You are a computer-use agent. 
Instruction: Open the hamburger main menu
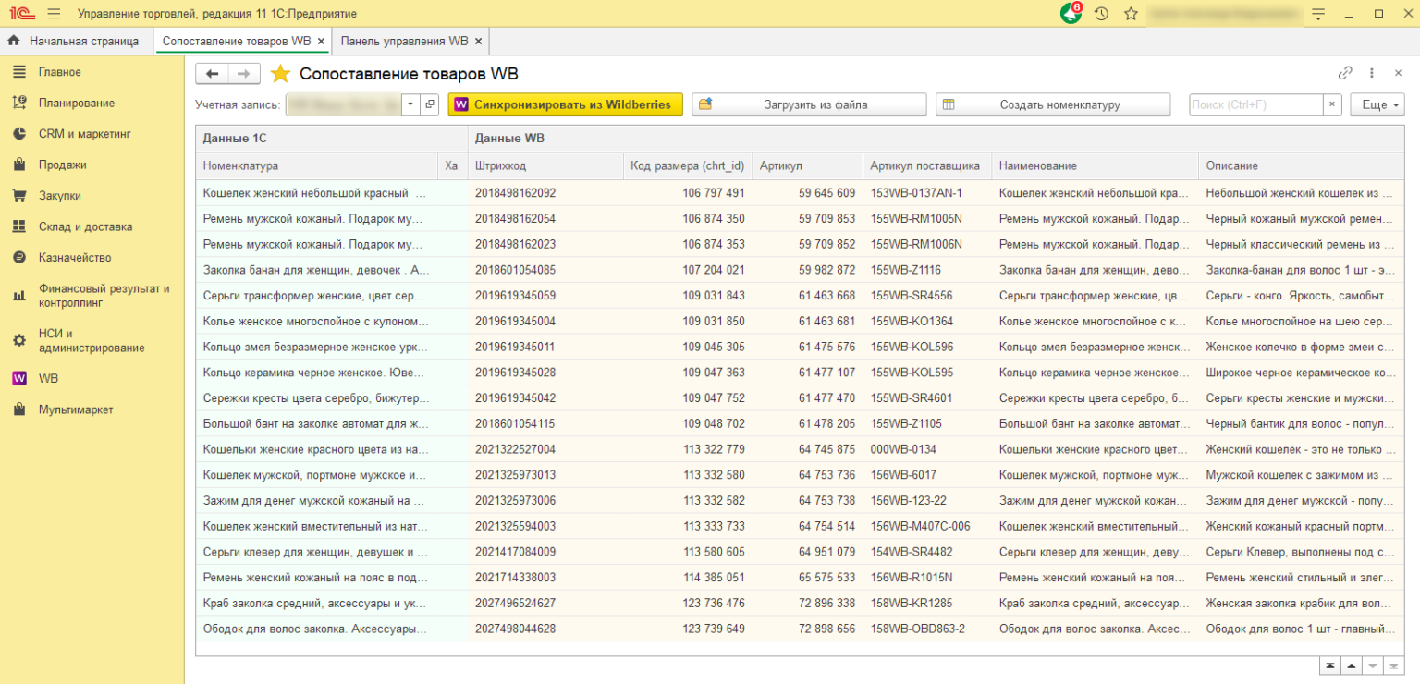pos(54,14)
